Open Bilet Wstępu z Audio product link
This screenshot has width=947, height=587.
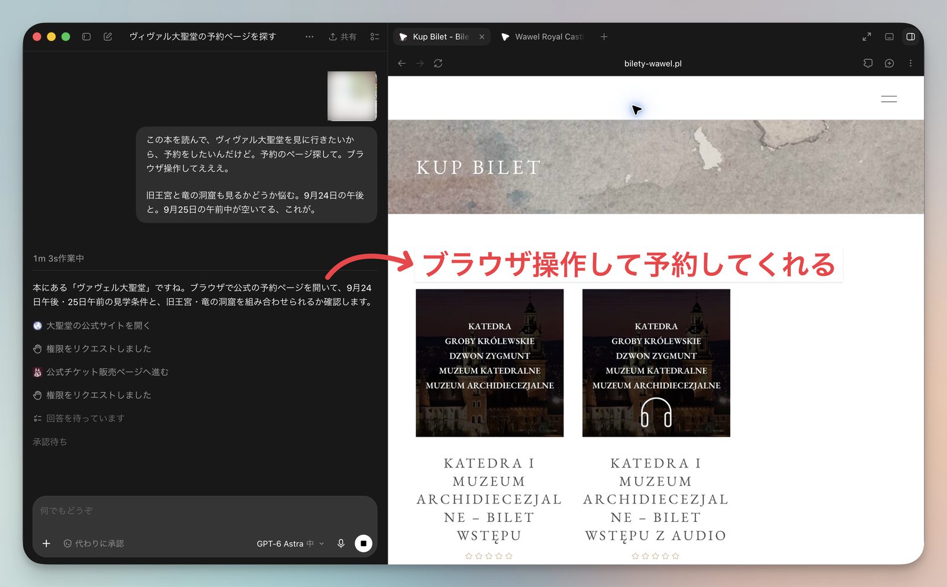click(x=656, y=499)
